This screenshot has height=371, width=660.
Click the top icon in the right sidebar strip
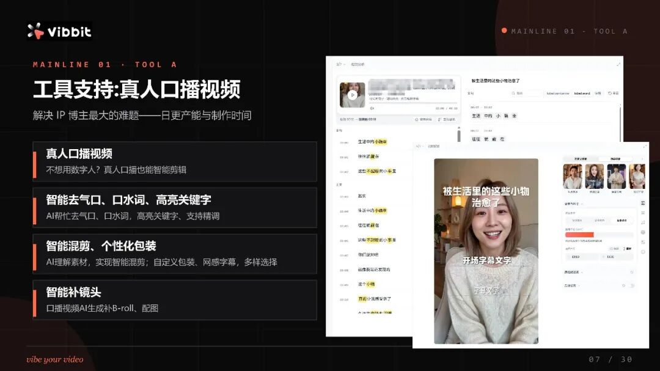[642, 203]
